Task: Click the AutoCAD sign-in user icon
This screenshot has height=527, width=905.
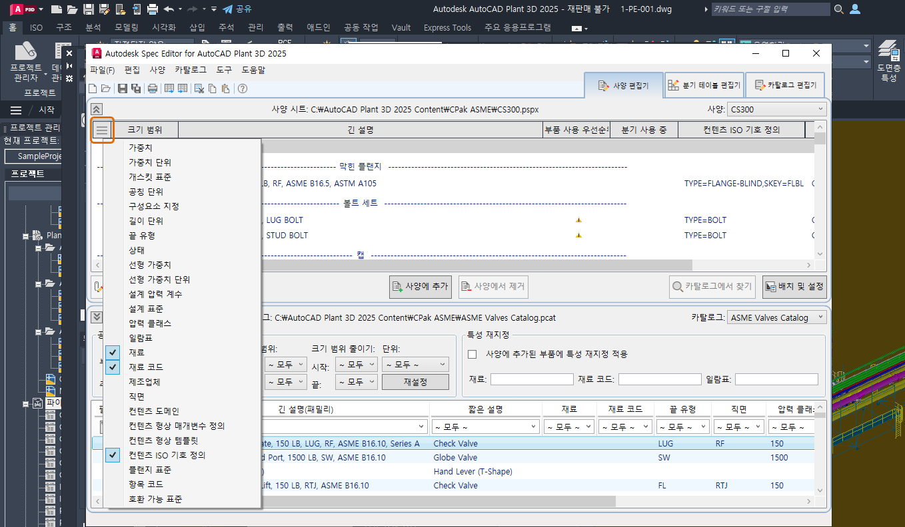Action: tap(855, 9)
